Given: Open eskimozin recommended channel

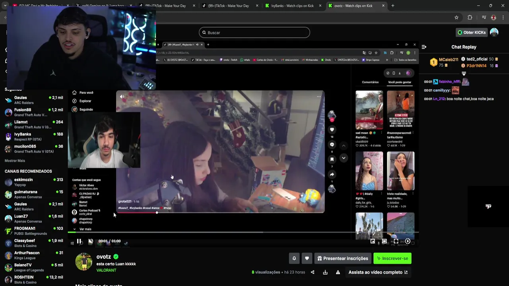Looking at the screenshot, I should coord(34,182).
